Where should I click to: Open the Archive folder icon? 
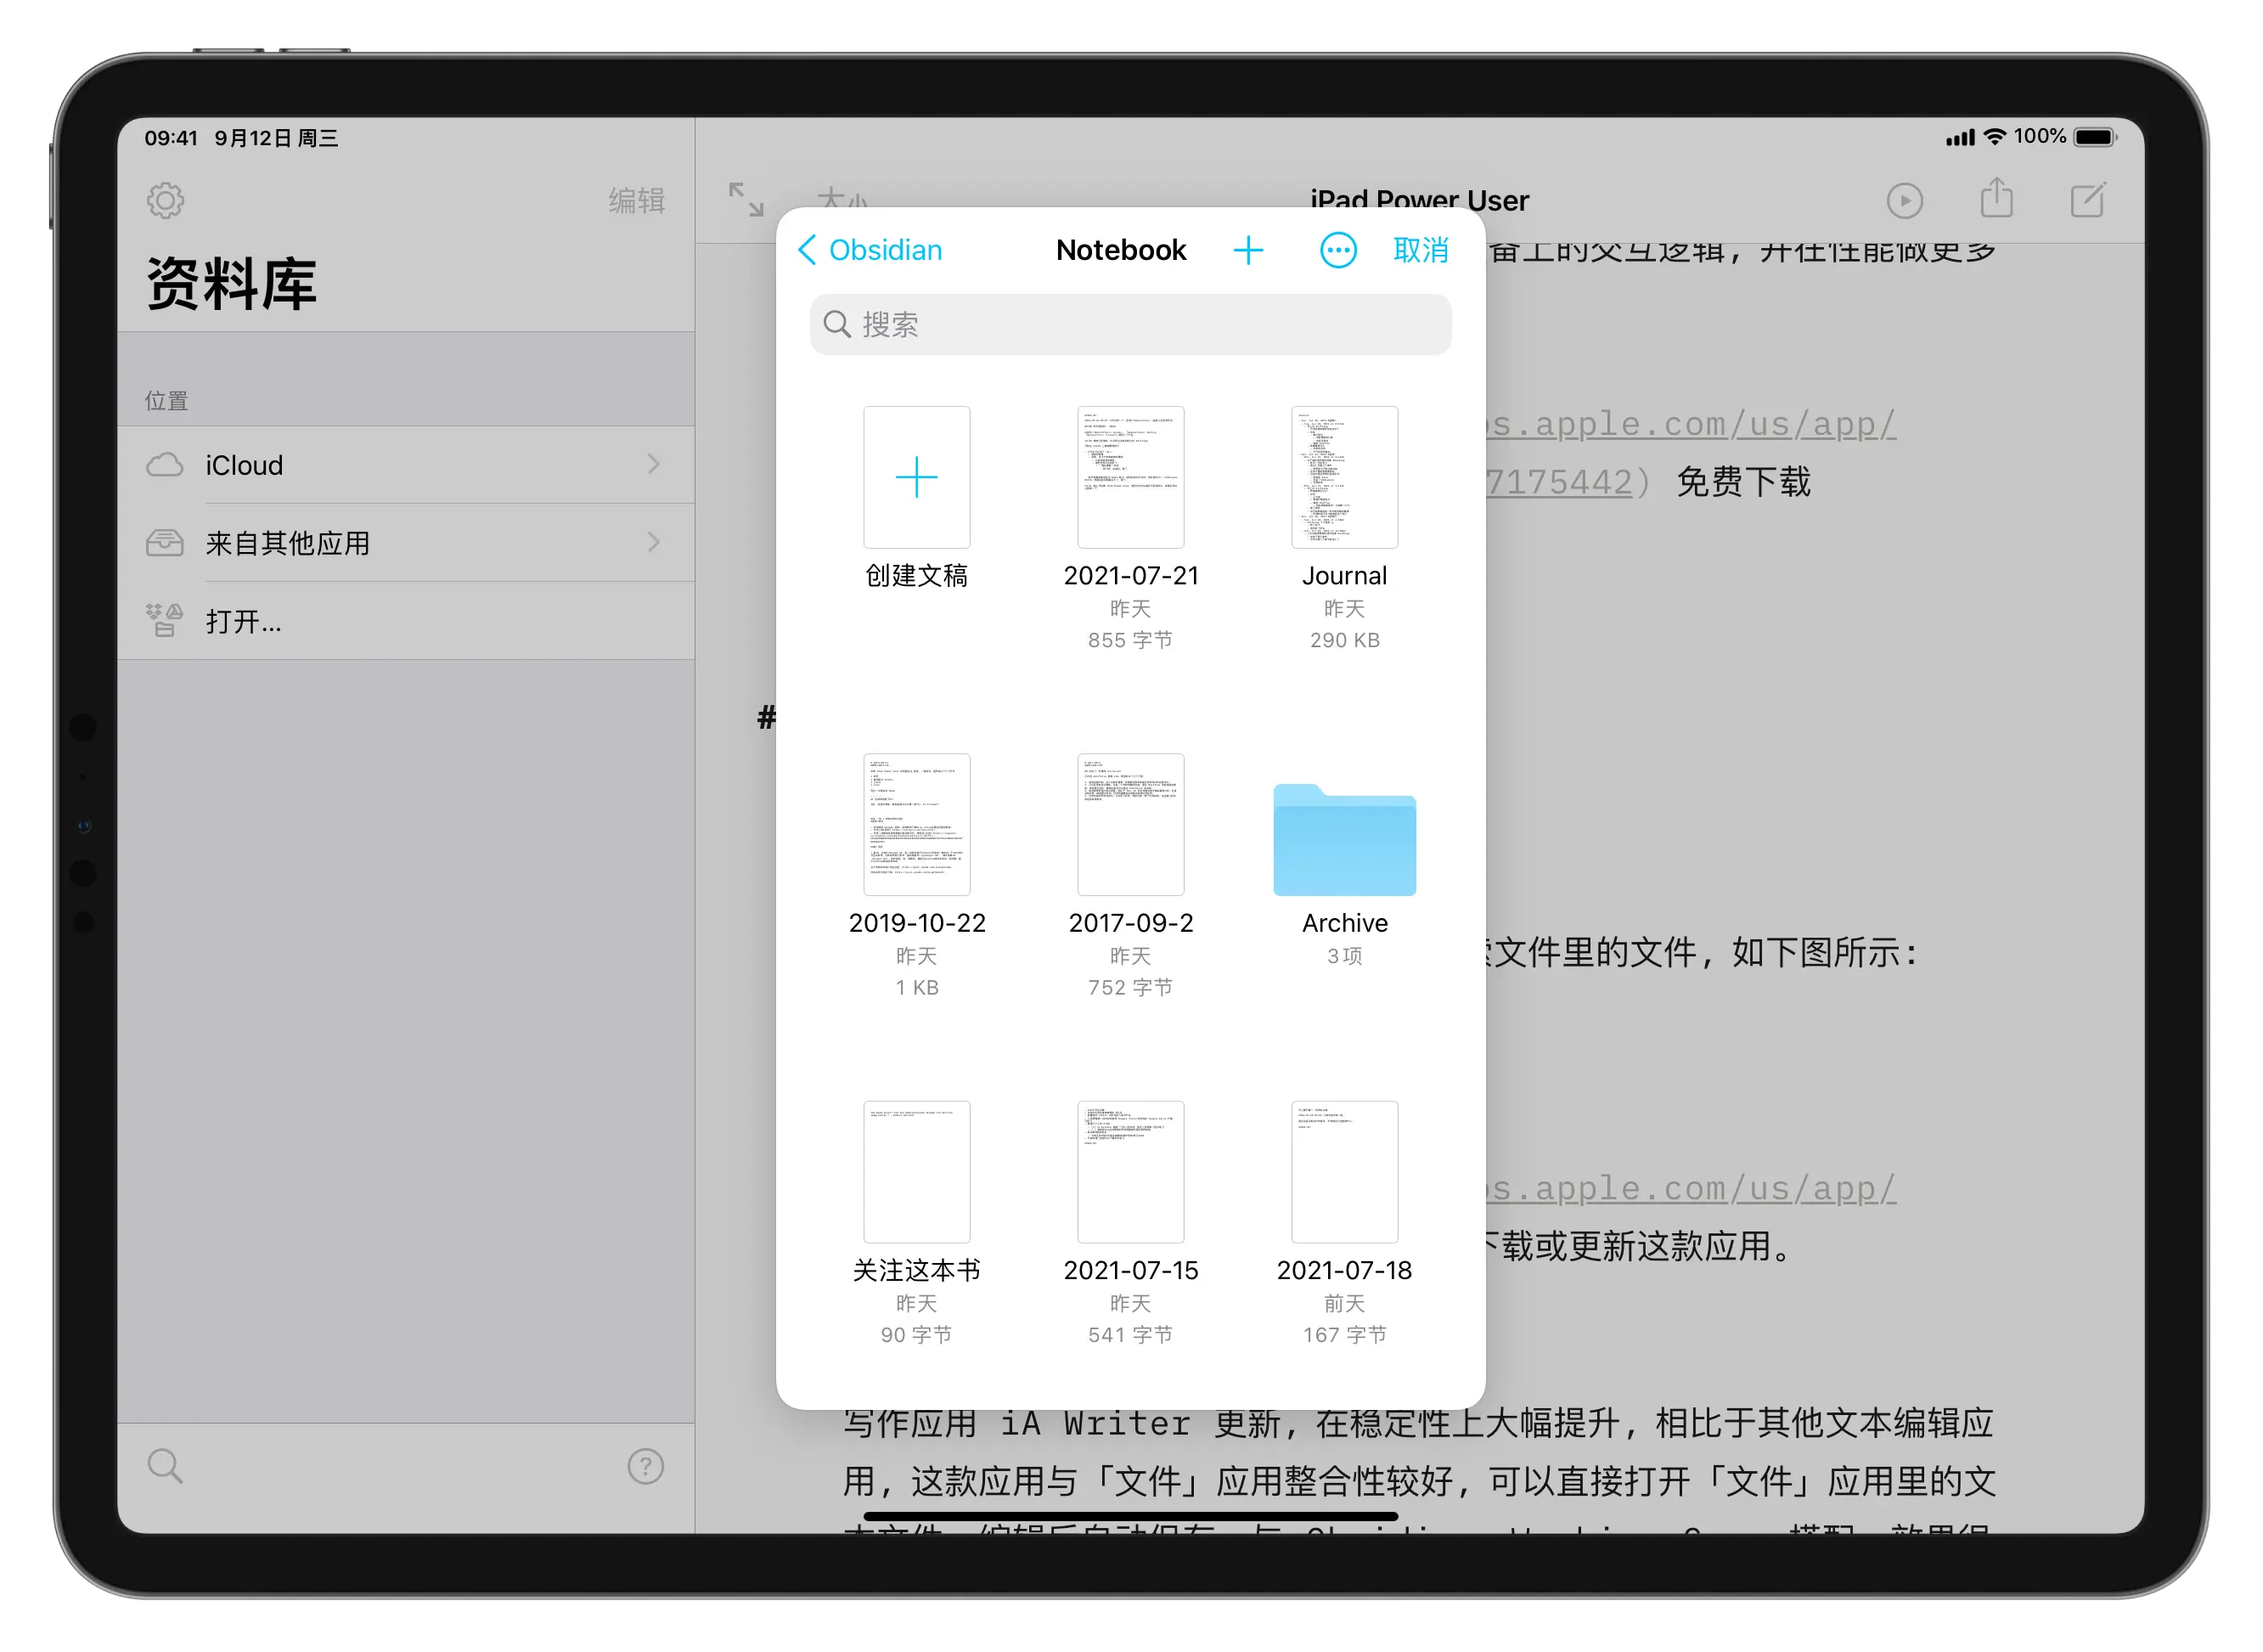1344,840
